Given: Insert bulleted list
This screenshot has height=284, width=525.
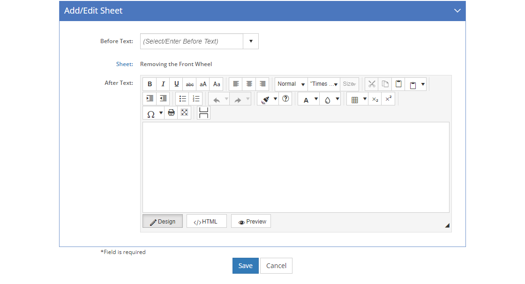Looking at the screenshot, I should (182, 99).
